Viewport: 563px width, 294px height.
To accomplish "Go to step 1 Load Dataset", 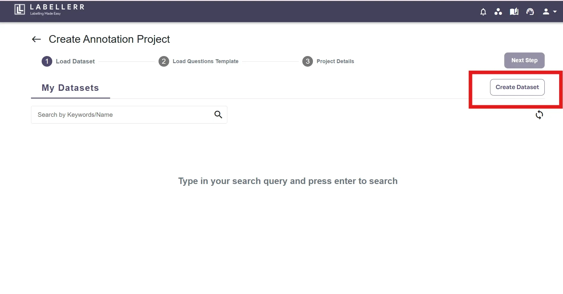I will point(68,61).
